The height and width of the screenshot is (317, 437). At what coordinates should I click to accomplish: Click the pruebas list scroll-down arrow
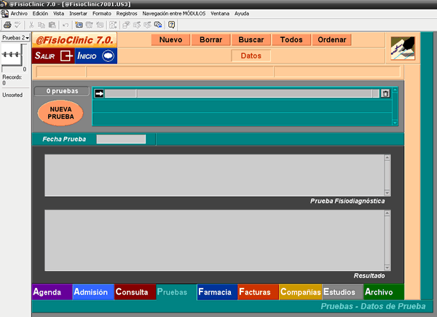pos(395,122)
